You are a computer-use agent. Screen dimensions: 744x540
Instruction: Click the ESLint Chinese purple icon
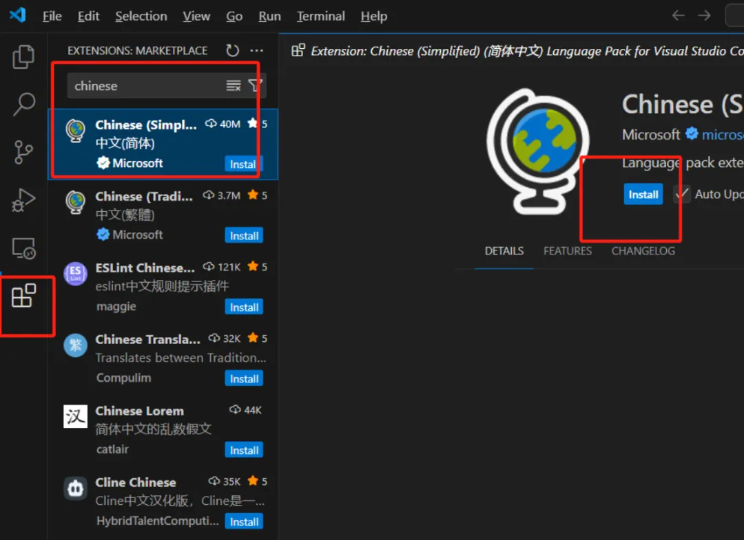coord(76,274)
